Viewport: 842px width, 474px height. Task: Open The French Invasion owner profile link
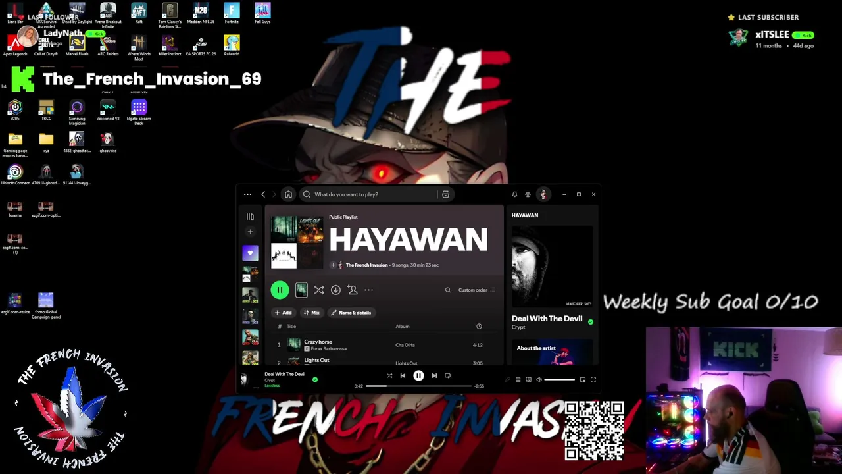(366, 265)
